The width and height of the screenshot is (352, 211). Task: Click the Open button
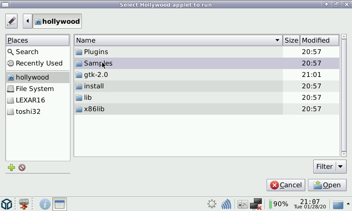point(327,185)
